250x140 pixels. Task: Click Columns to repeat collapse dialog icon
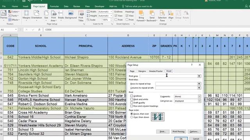tap(199, 88)
